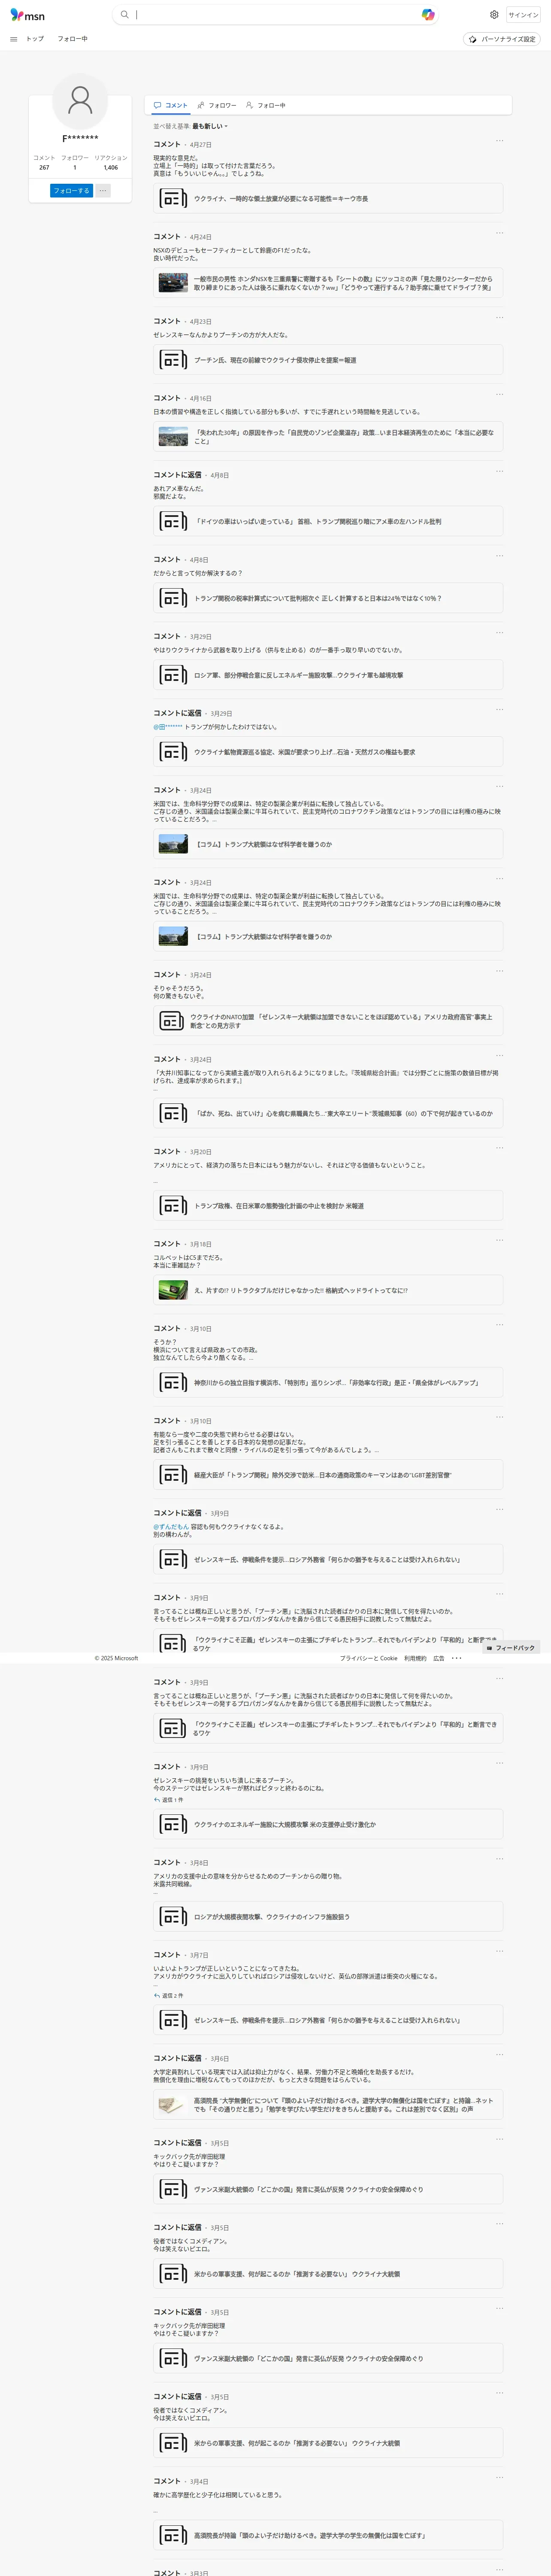This screenshot has height=2576, width=551.
Task: Switch to the フォロー中 profile tab
Action: 266,105
